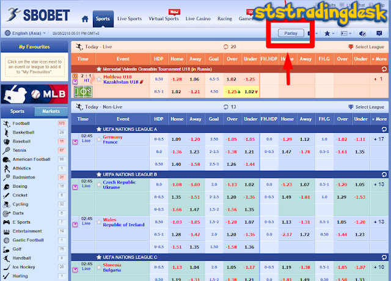Select Cycling in sports list
391x281 pixels.
pyautogui.click(x=20, y=204)
